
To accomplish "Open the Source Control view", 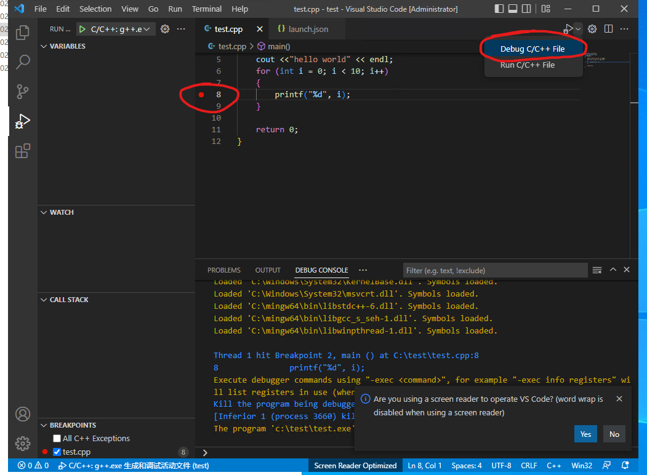I will [23, 92].
